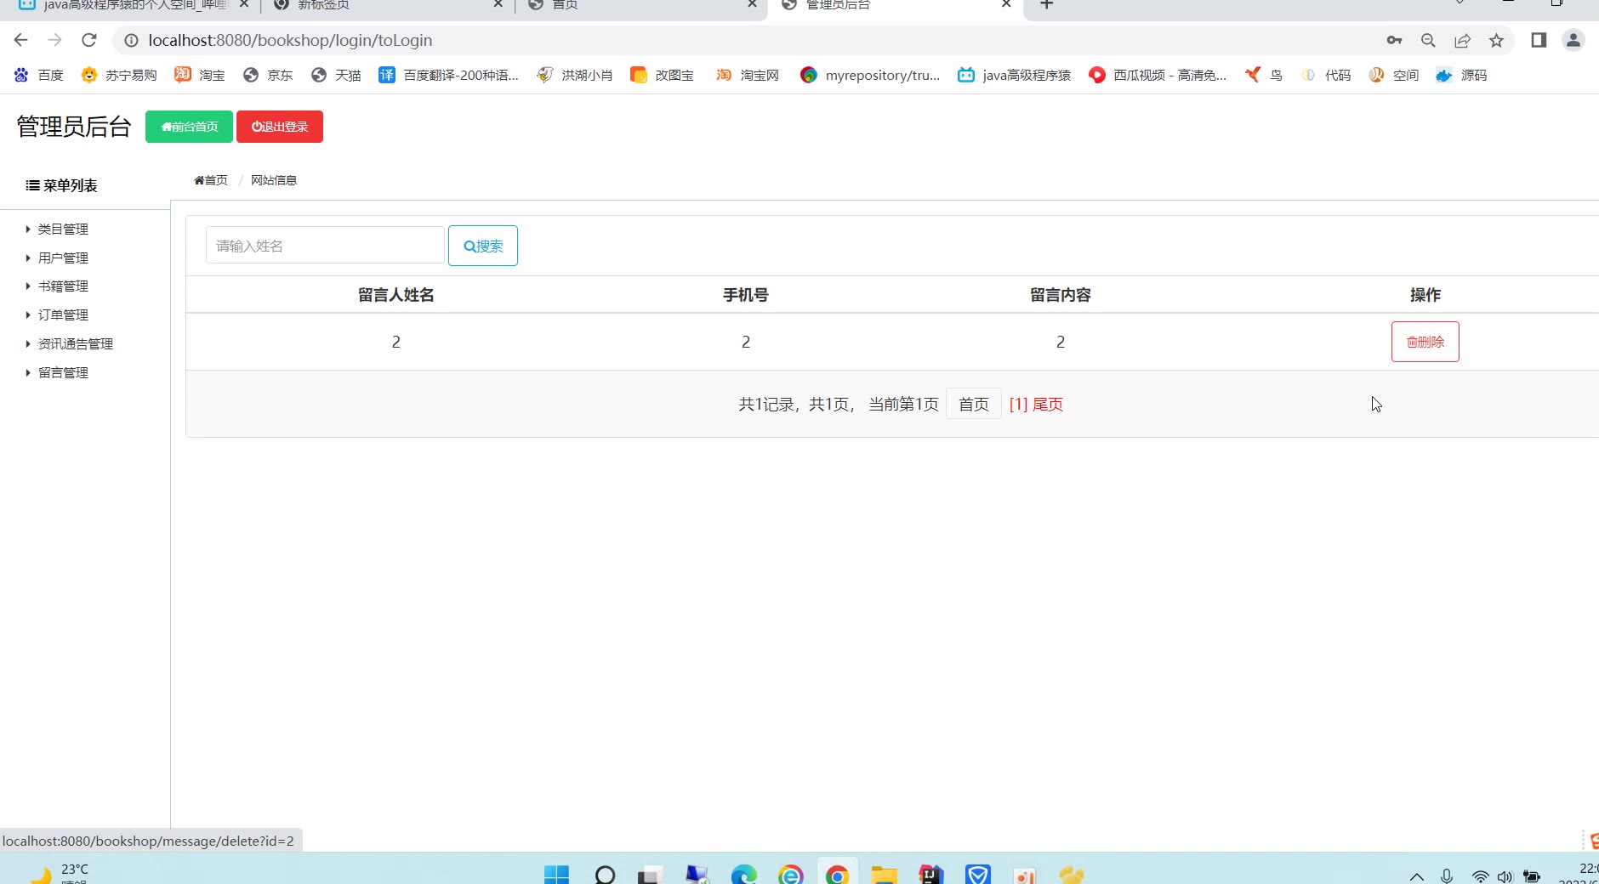Expand 类目管理 menu item
Image resolution: width=1599 pixels, height=884 pixels.
tap(63, 229)
